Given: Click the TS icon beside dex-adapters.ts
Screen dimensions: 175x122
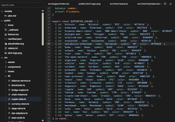Looking at the screenshot, I should [9, 113].
